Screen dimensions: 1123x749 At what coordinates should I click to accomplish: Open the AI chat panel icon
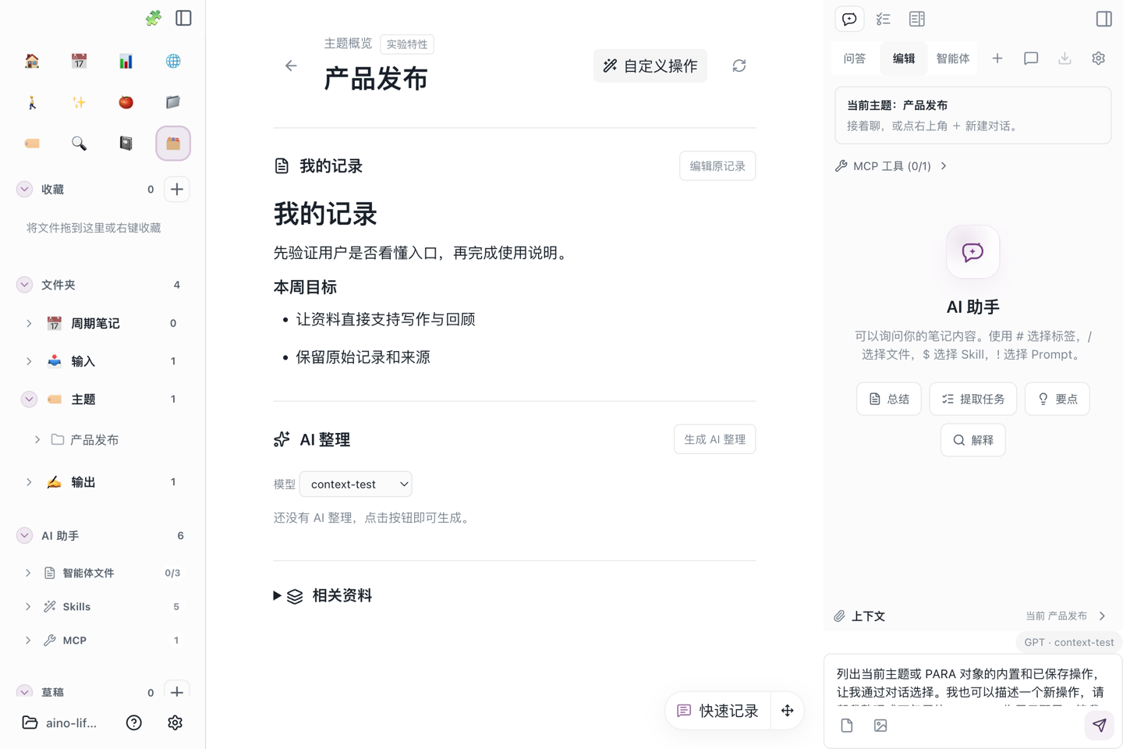coord(849,19)
